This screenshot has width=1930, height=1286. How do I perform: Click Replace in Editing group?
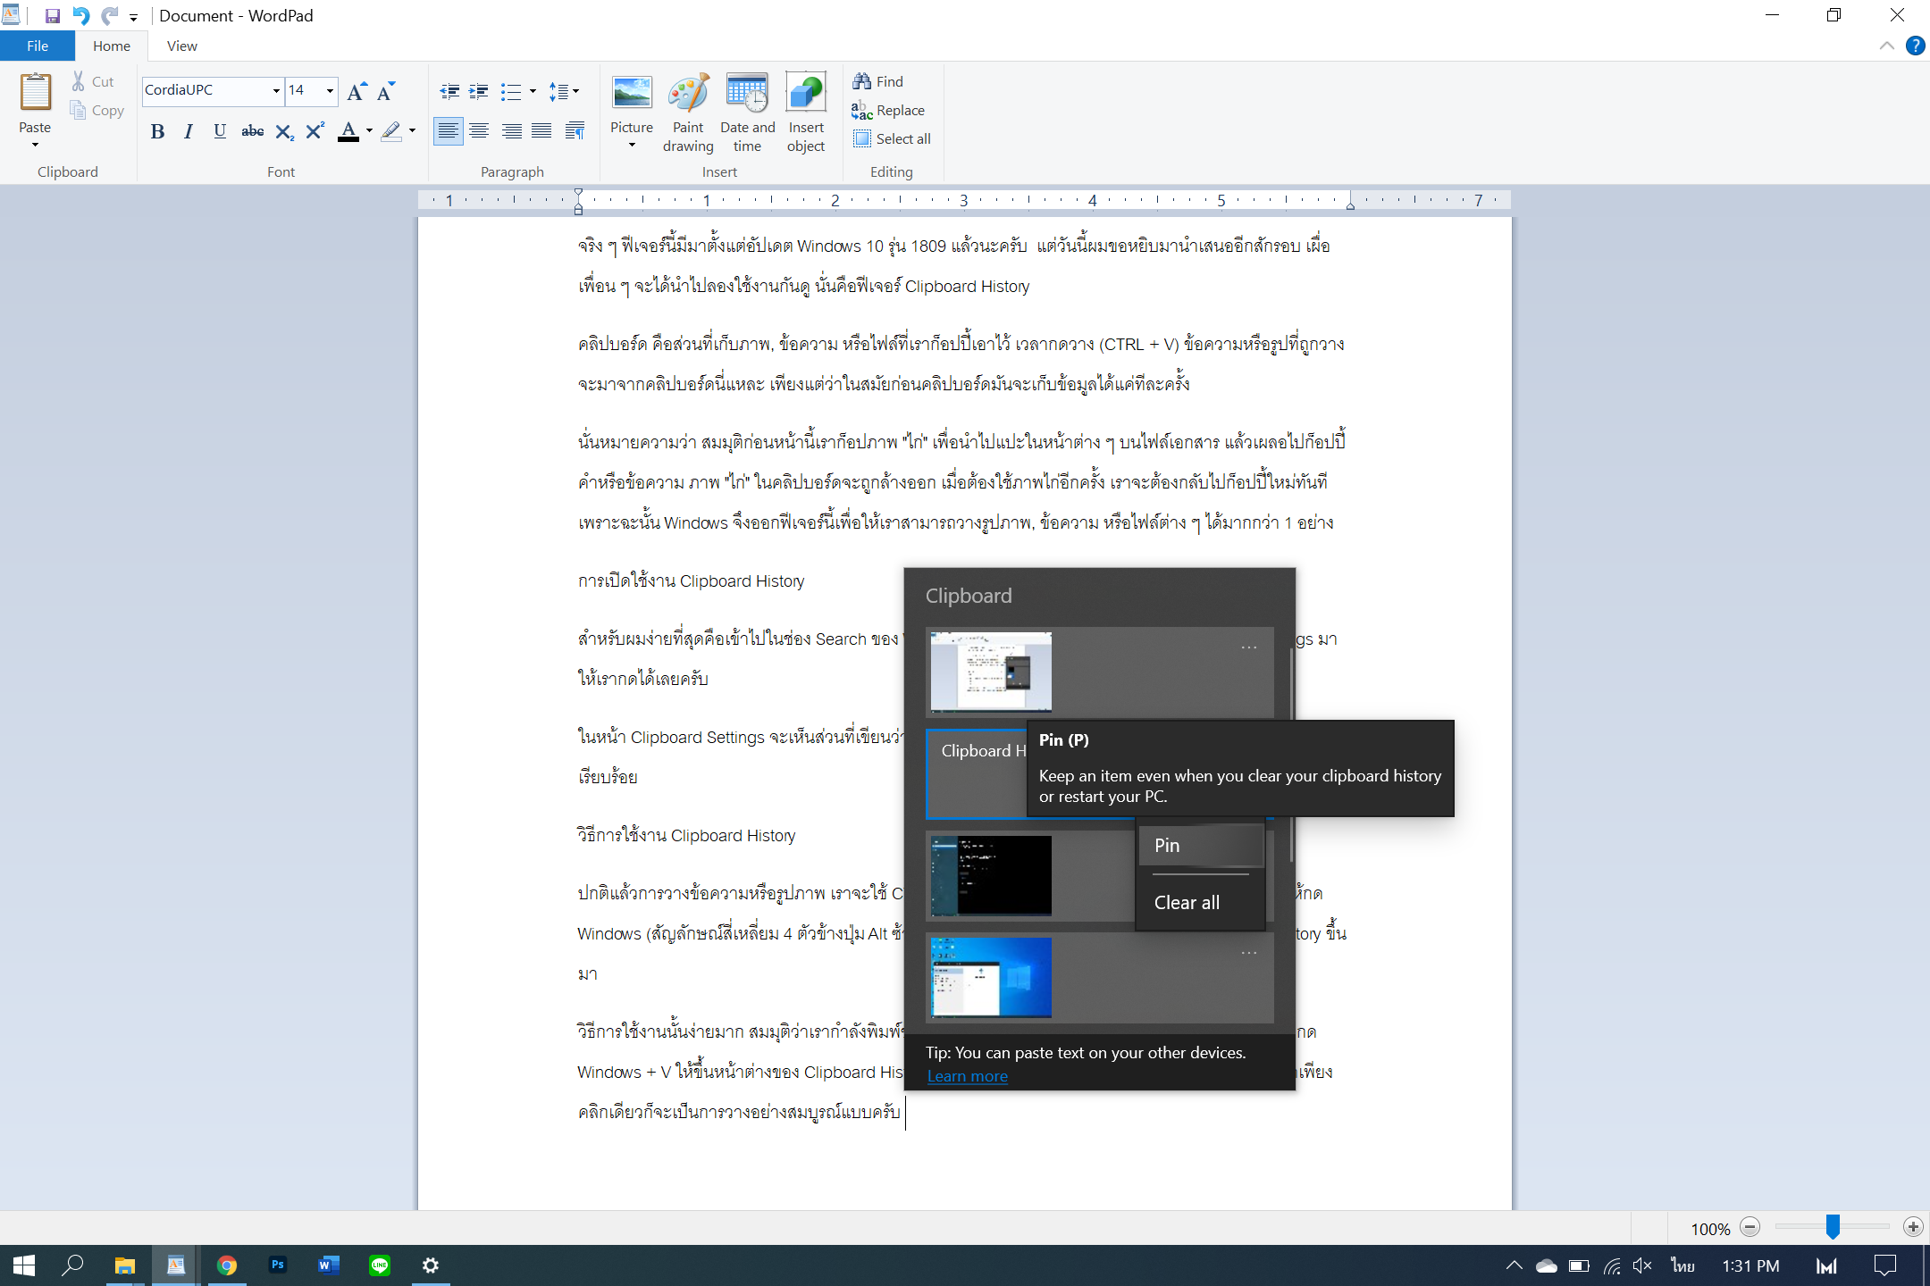(888, 110)
